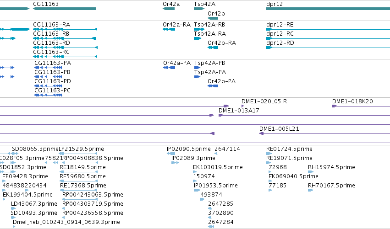Select transcript CG11163-RC
Image resolution: width=390 pixels, height=229 pixels.
click(x=51, y=52)
